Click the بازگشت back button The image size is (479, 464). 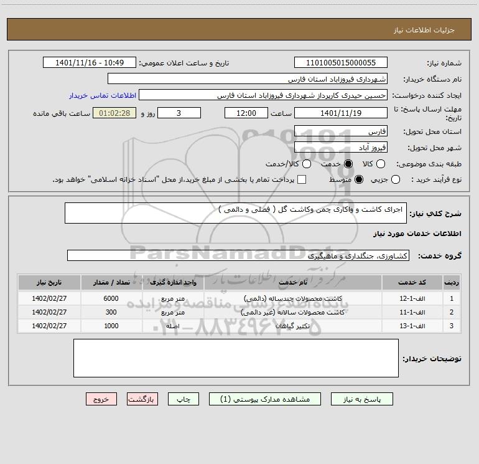coord(142,399)
